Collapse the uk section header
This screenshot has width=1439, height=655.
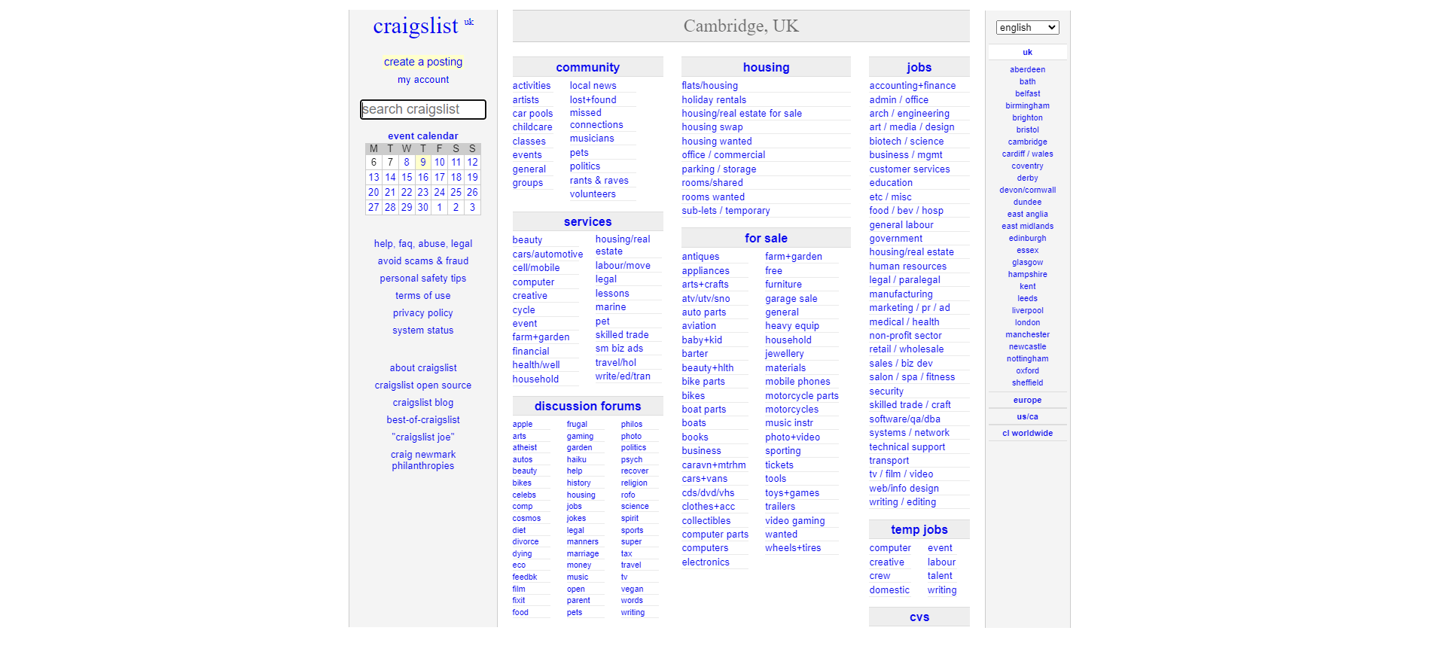pyautogui.click(x=1027, y=53)
